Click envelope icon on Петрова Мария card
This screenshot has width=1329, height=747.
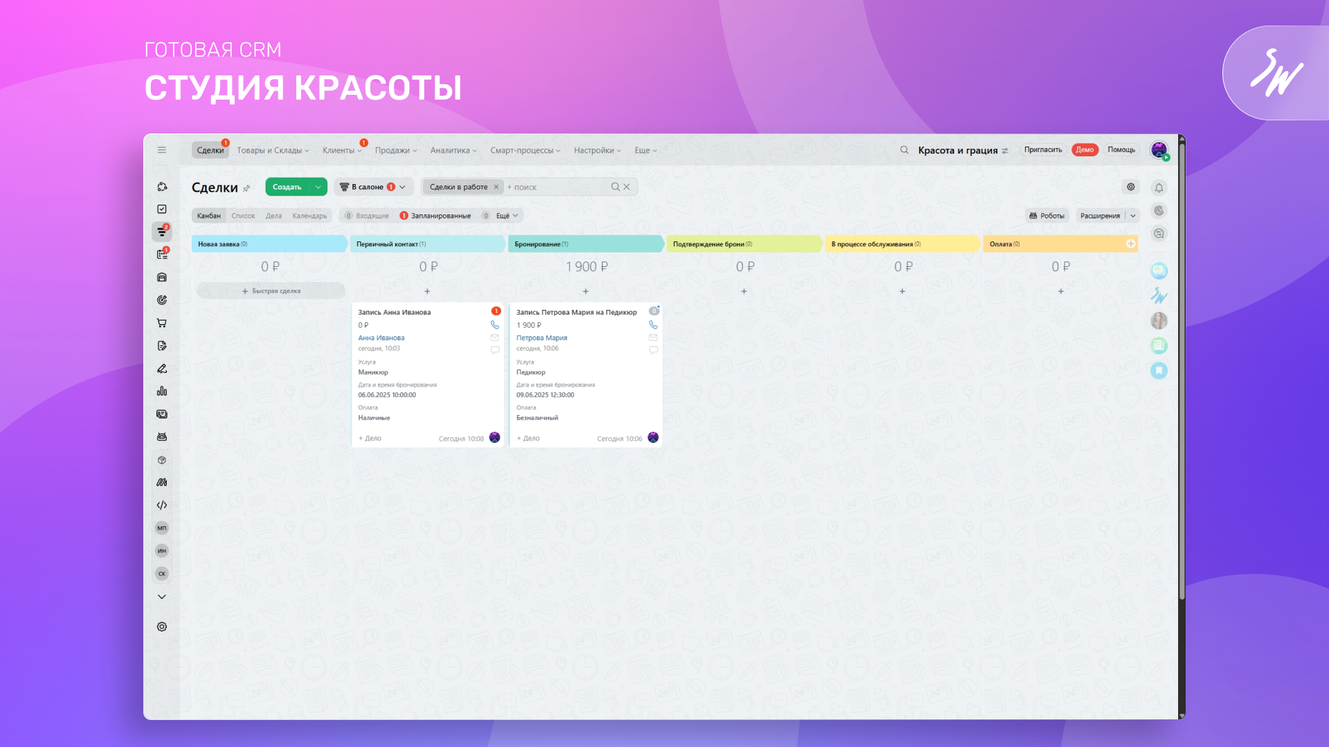pos(653,338)
